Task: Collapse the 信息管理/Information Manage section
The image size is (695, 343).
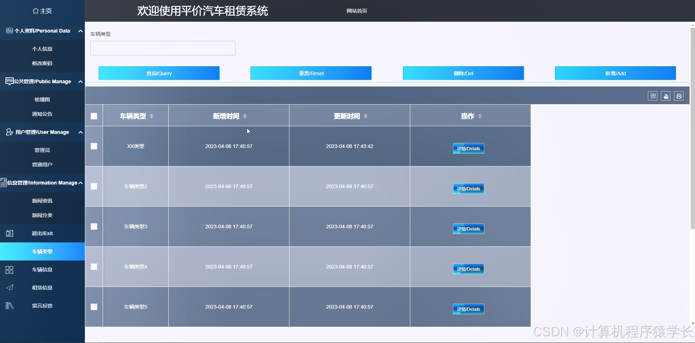Action: 81,183
